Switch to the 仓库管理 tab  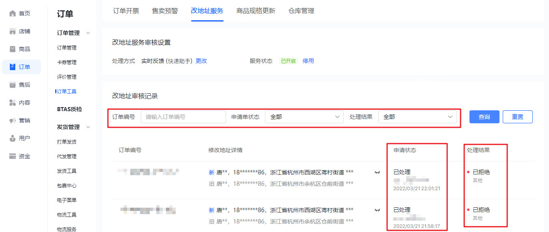(x=301, y=11)
